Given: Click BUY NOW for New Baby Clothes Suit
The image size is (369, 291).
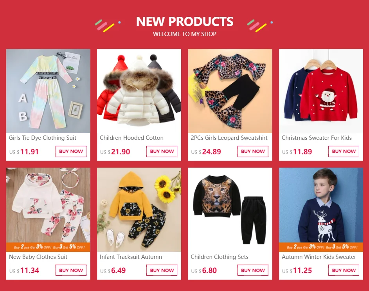Looking at the screenshot, I should [71, 270].
